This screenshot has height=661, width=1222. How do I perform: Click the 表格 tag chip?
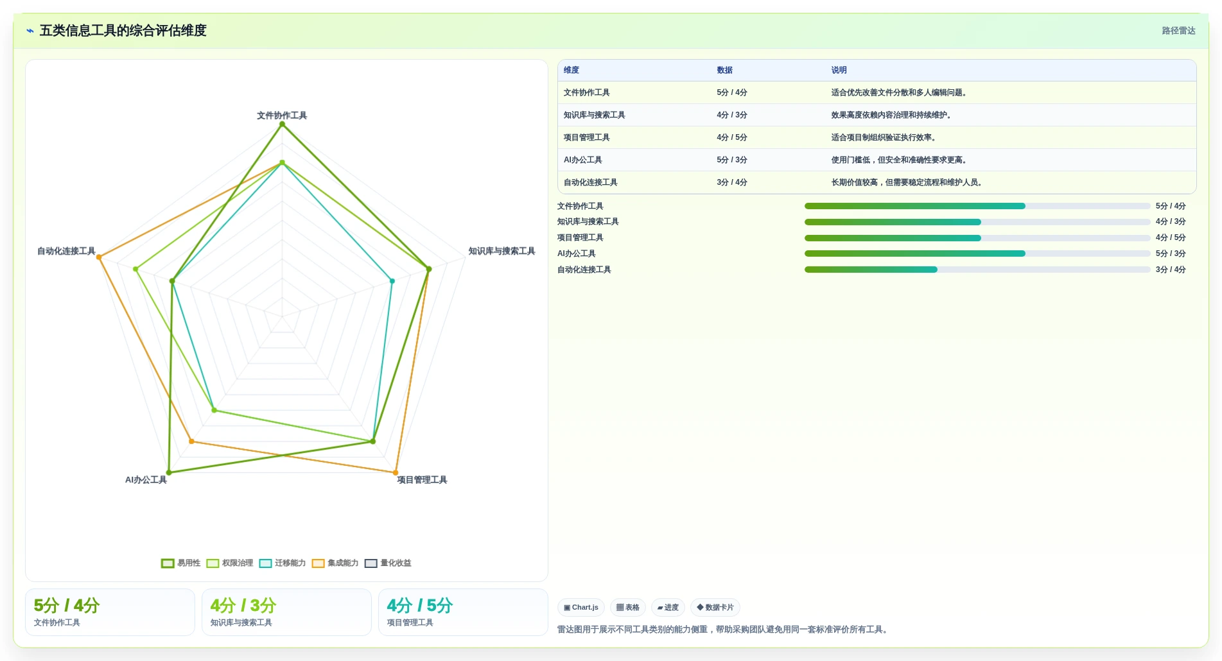pos(628,607)
